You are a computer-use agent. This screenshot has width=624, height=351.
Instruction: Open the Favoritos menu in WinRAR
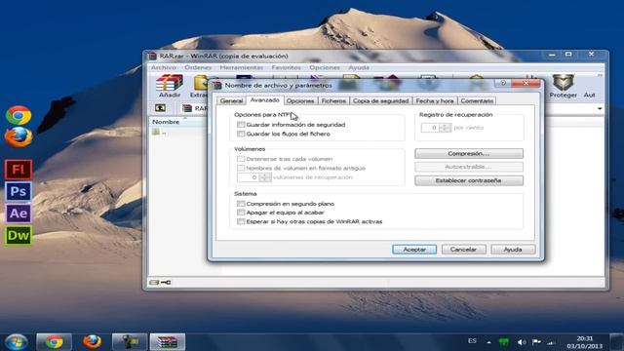coord(286,67)
